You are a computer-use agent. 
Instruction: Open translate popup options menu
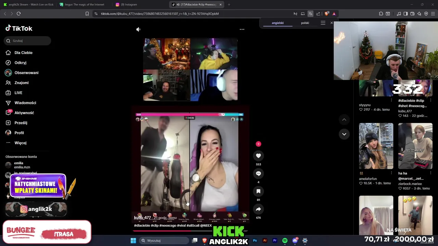[x=323, y=23]
